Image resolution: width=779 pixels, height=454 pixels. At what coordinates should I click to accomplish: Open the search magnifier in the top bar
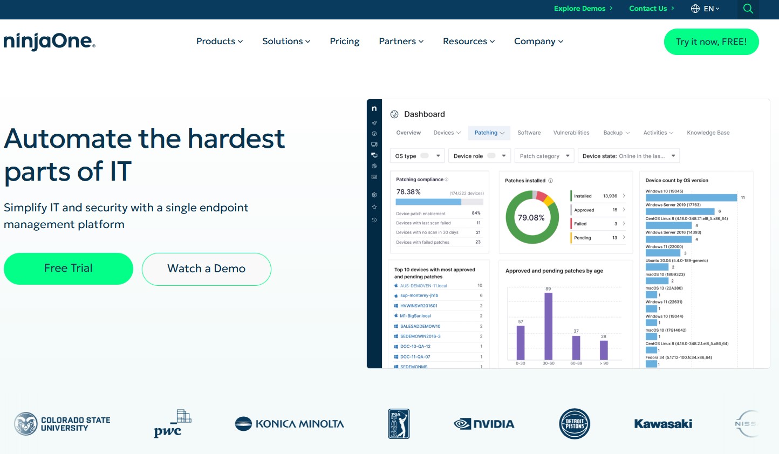point(748,9)
